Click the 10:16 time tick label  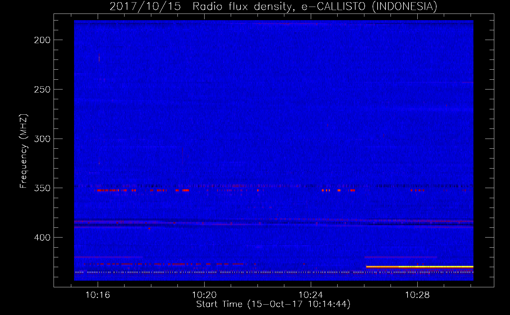[98, 295]
